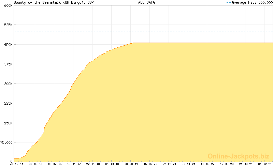Select the 08-08-19 date on the x-axis
This screenshot has width=273, height=167.
pos(131,164)
